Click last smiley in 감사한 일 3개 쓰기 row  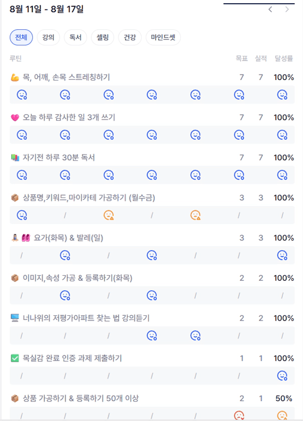[282, 135]
